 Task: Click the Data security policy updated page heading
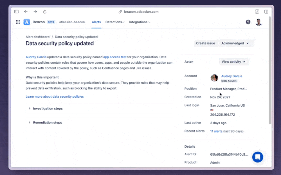(60, 43)
